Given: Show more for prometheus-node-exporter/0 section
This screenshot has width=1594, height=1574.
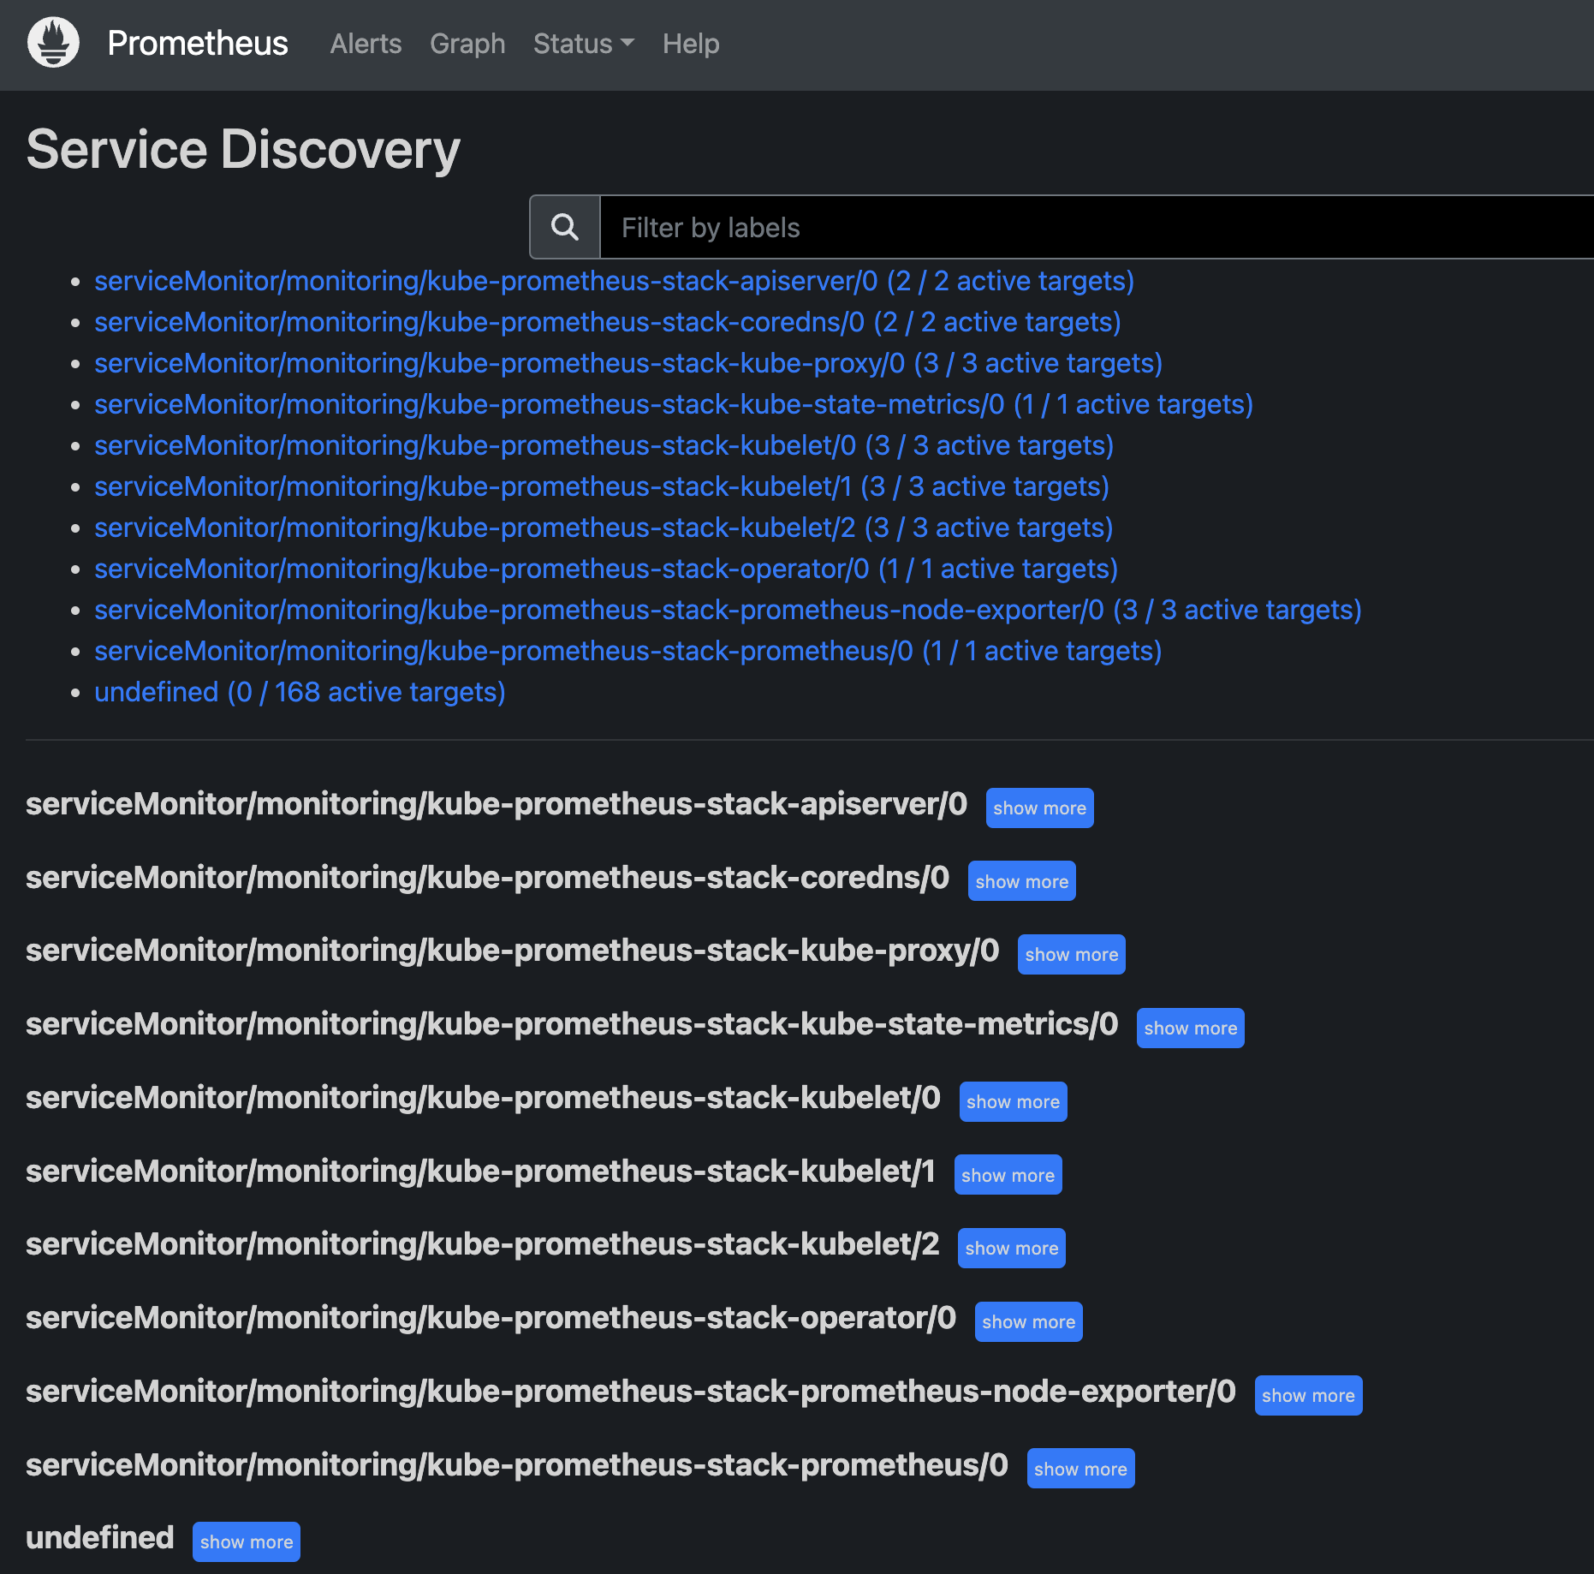Looking at the screenshot, I should point(1308,1395).
